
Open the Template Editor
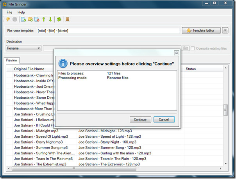(201, 30)
